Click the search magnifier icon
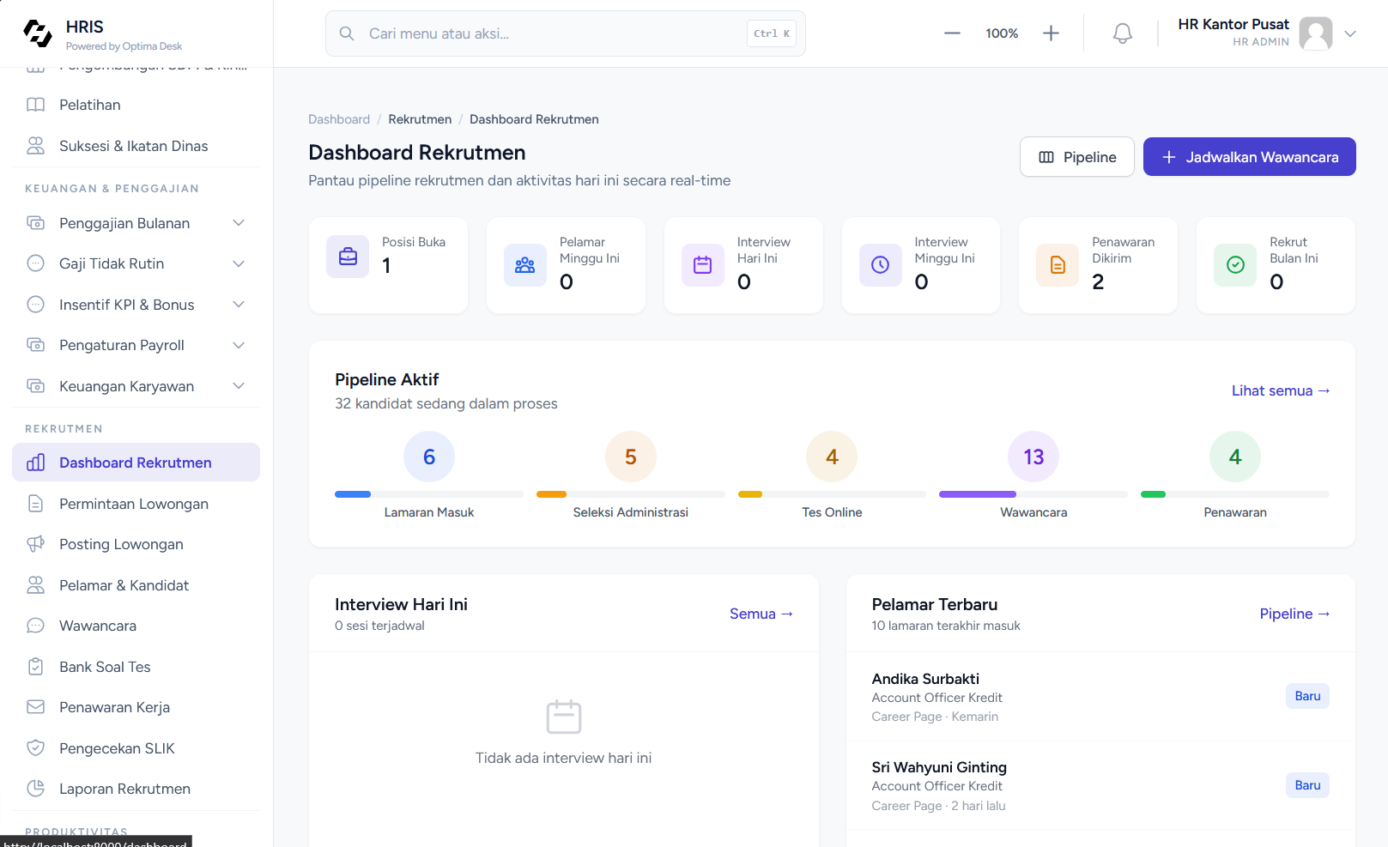 pos(347,33)
